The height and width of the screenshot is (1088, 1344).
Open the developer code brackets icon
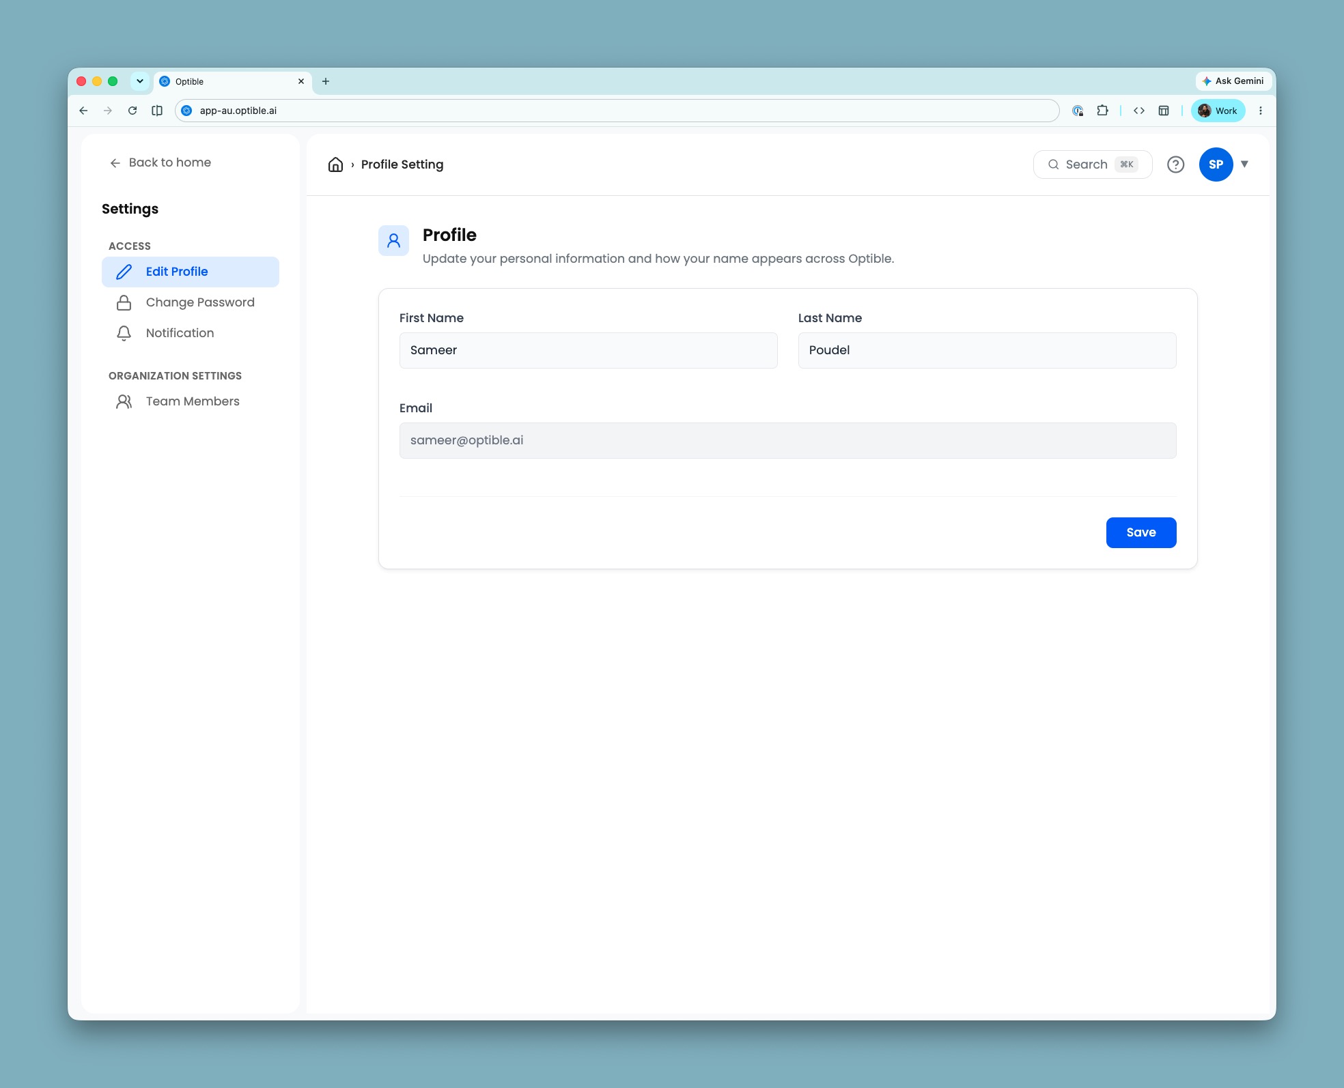tap(1139, 111)
